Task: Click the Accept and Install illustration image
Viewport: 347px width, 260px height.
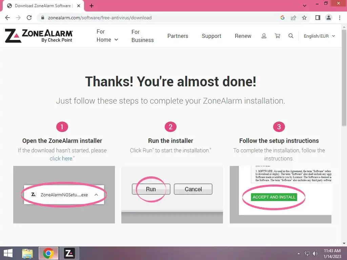Action: 280,195
